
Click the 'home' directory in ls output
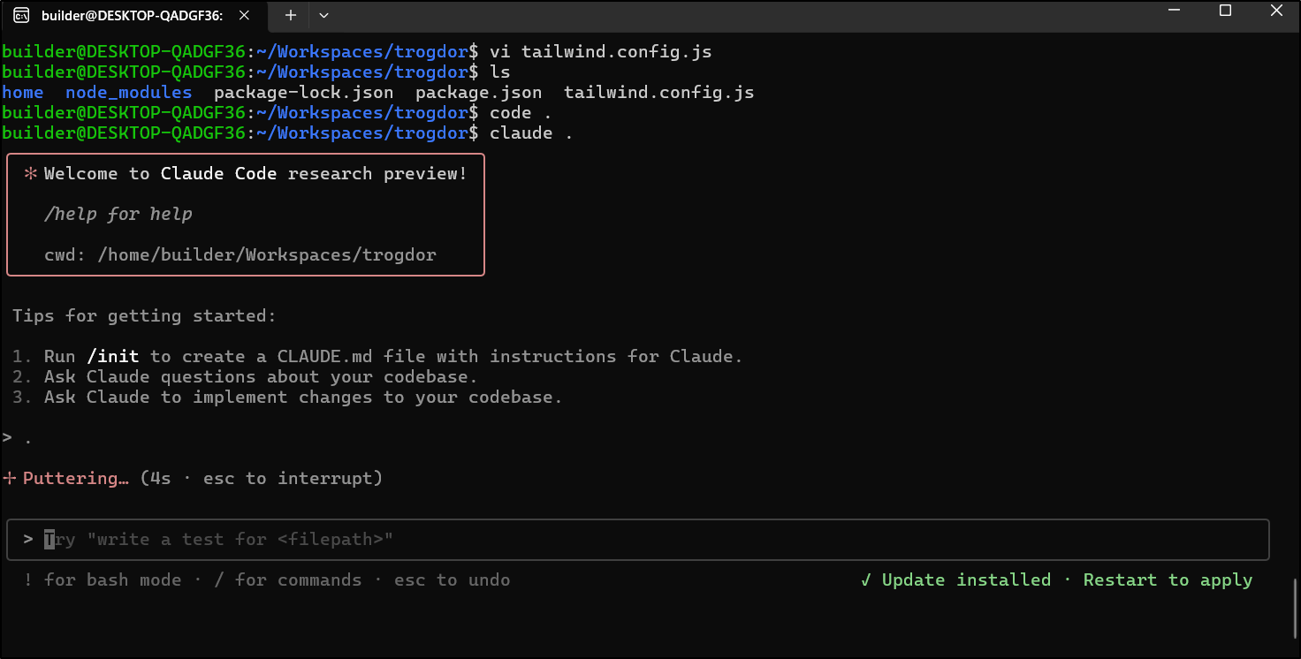[23, 93]
